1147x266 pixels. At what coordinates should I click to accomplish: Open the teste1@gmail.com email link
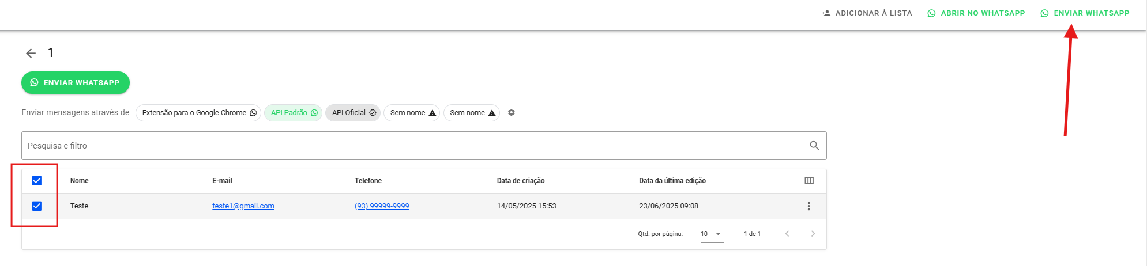click(243, 206)
